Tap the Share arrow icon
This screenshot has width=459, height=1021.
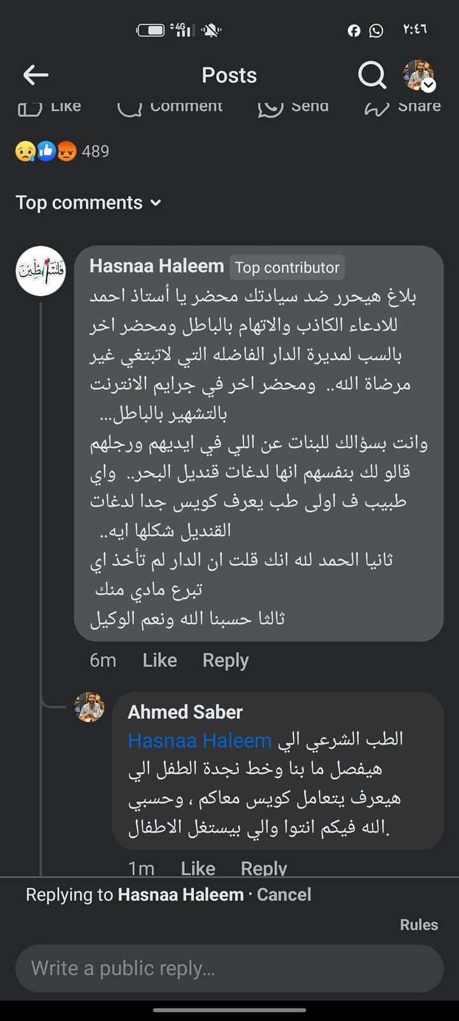pos(377,108)
